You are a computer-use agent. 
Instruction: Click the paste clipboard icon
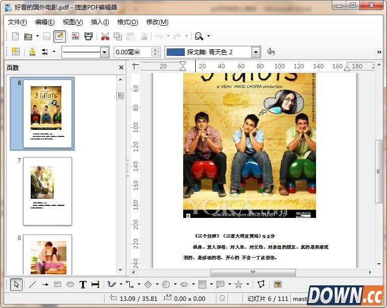[130, 37]
